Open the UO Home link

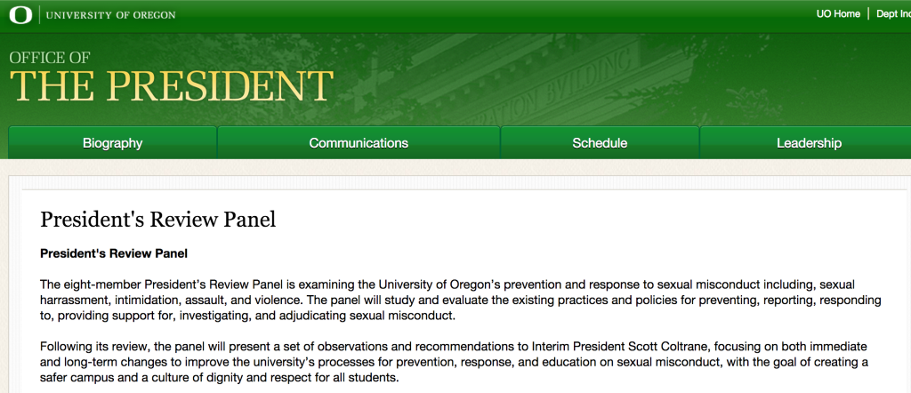pyautogui.click(x=838, y=14)
